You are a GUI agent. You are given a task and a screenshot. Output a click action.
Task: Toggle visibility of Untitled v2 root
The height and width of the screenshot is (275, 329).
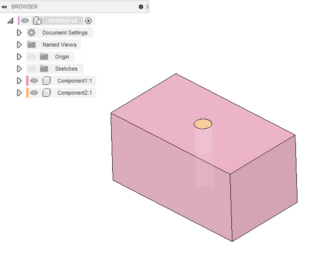(25, 21)
